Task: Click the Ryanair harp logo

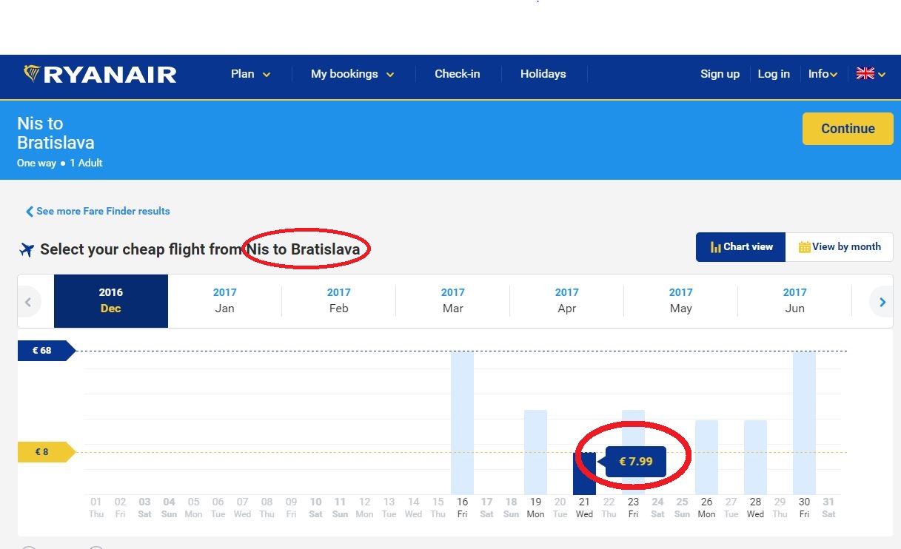Action: [33, 73]
